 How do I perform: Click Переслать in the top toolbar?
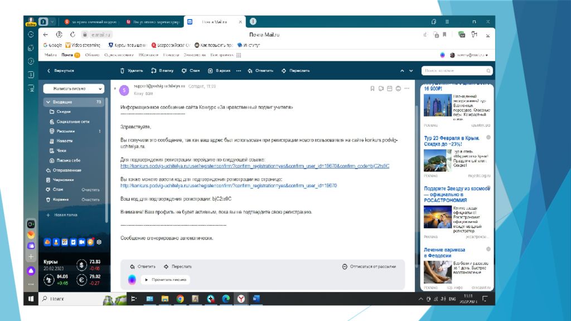tap(296, 71)
